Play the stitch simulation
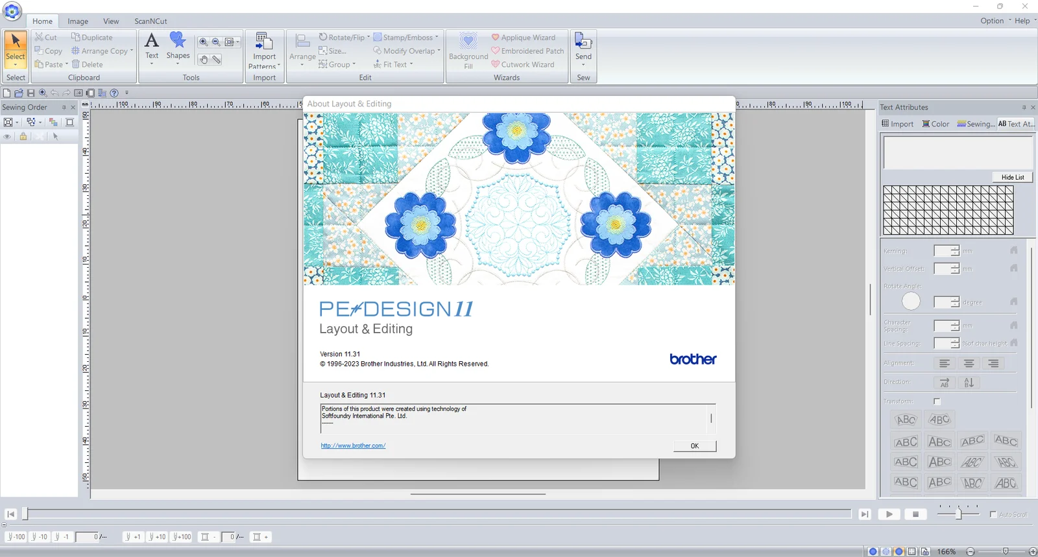1038x557 pixels. [x=889, y=514]
